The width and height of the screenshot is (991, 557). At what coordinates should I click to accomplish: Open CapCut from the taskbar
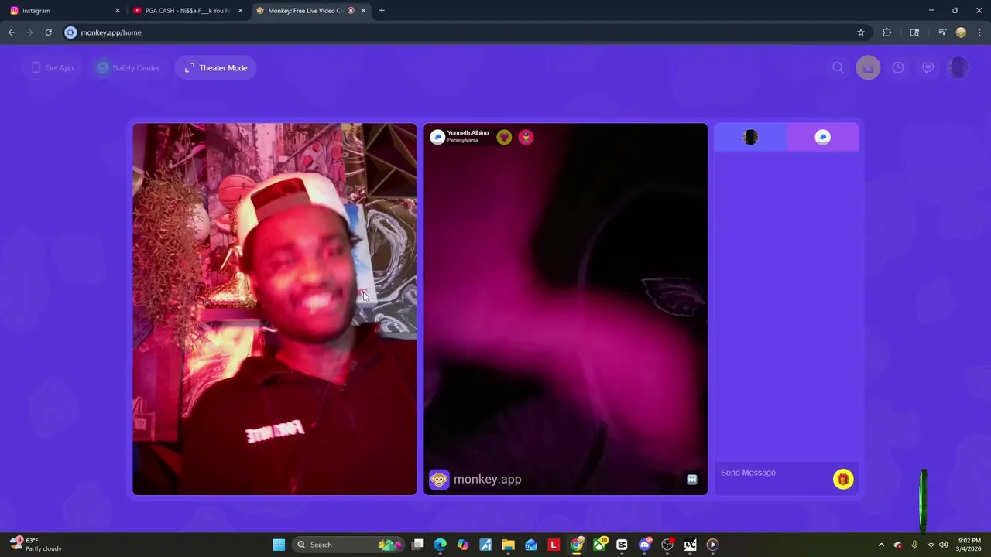coord(622,545)
